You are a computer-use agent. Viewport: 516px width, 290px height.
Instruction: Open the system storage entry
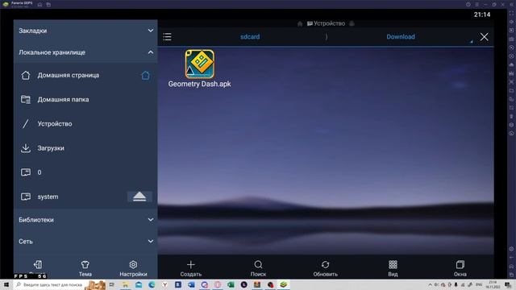85,197
